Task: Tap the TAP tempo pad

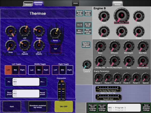Action: (x=55, y=49)
